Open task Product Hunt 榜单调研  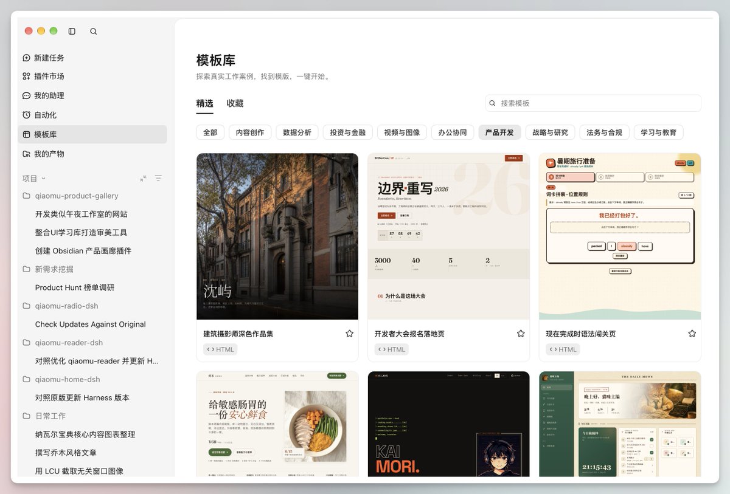click(x=75, y=287)
